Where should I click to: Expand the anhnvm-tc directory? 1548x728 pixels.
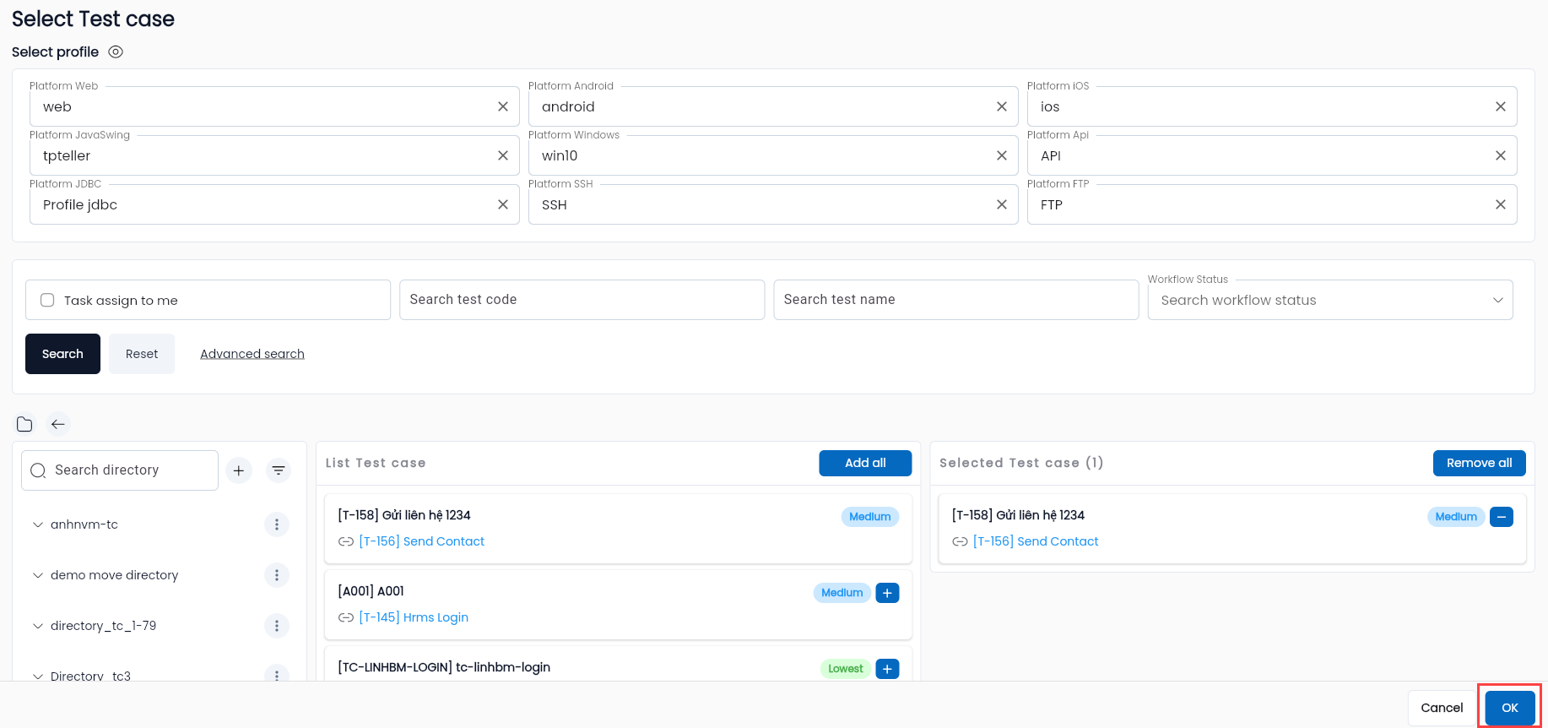coord(38,524)
